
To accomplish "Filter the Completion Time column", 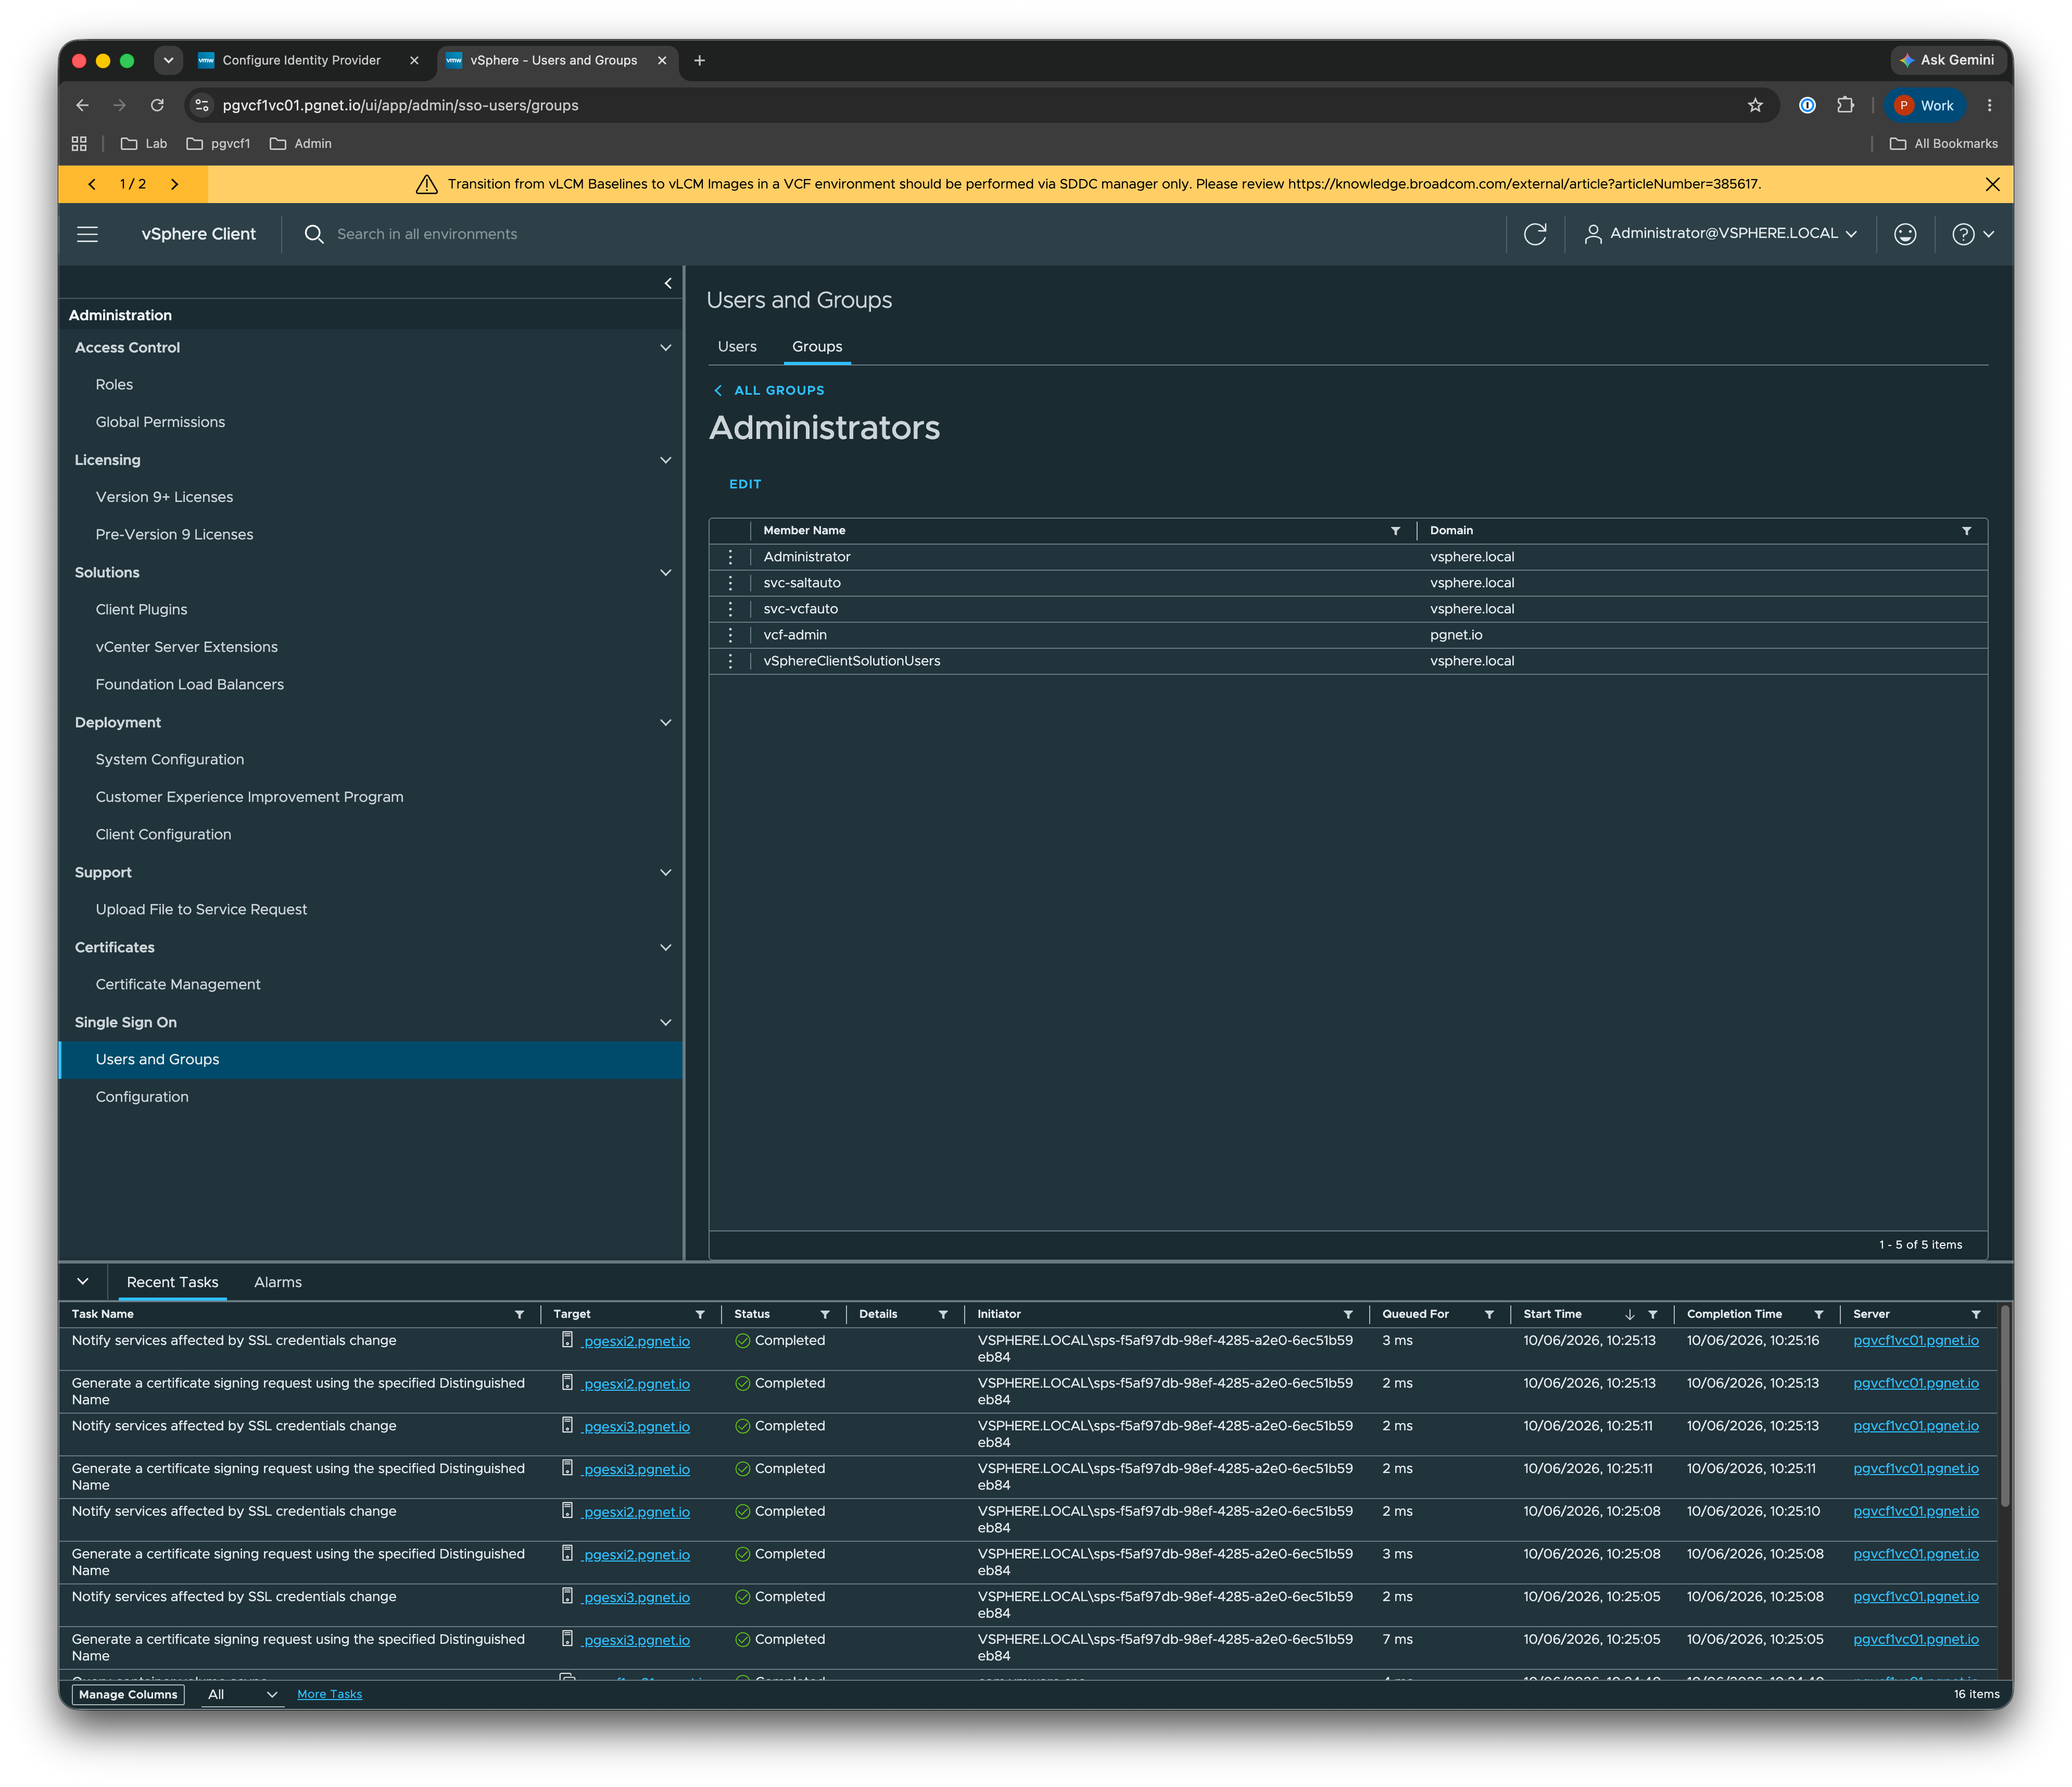I will click(1819, 1315).
